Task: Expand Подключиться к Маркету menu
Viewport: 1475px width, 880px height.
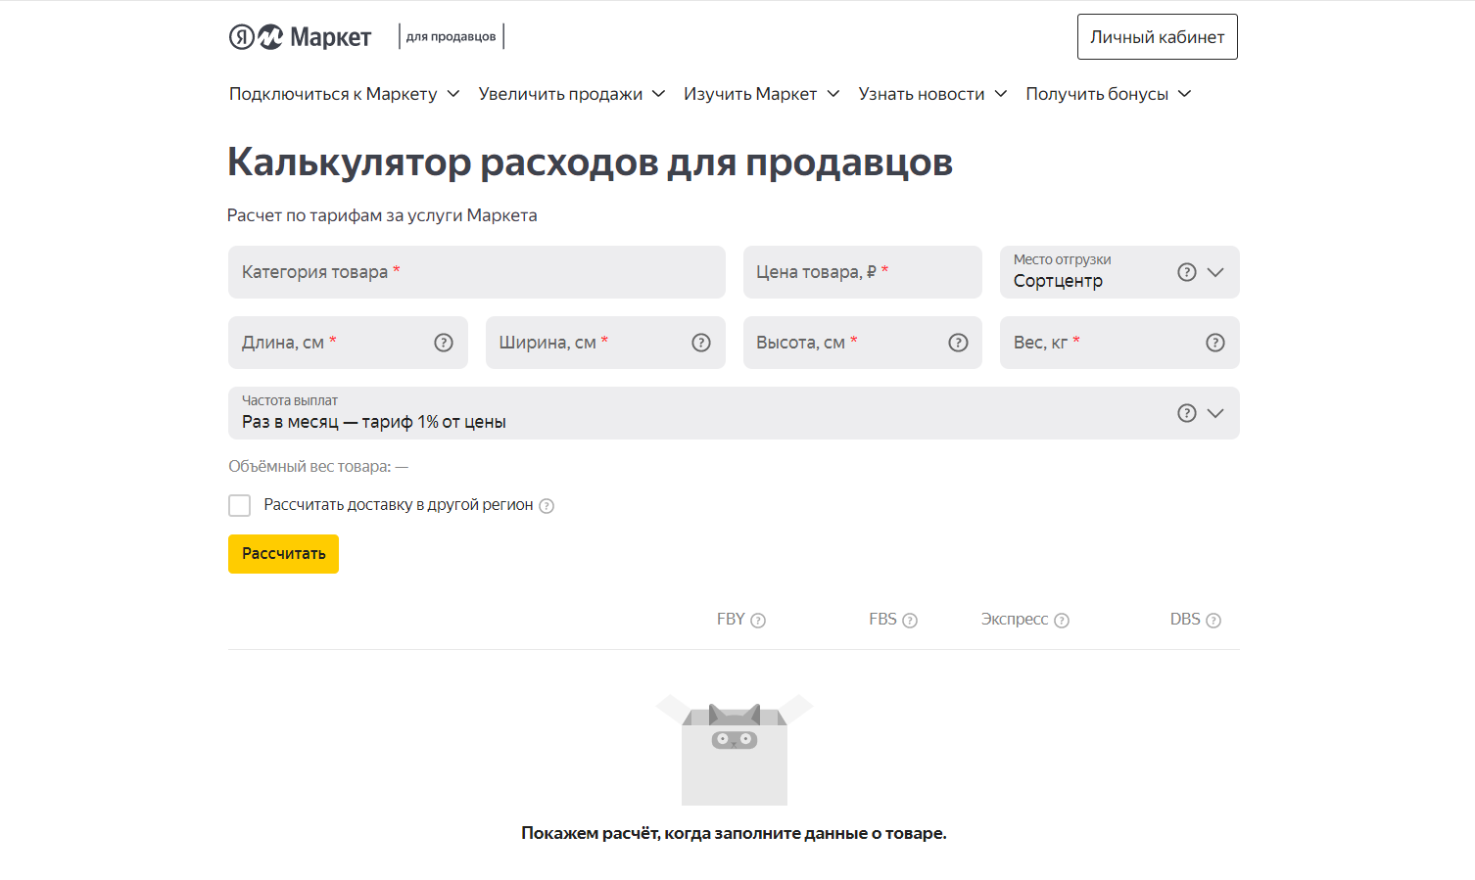Action: (344, 94)
